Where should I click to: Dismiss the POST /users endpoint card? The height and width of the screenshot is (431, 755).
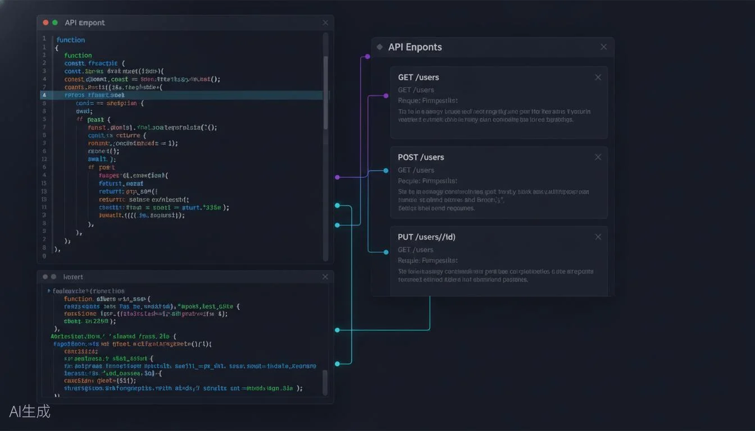pyautogui.click(x=598, y=157)
